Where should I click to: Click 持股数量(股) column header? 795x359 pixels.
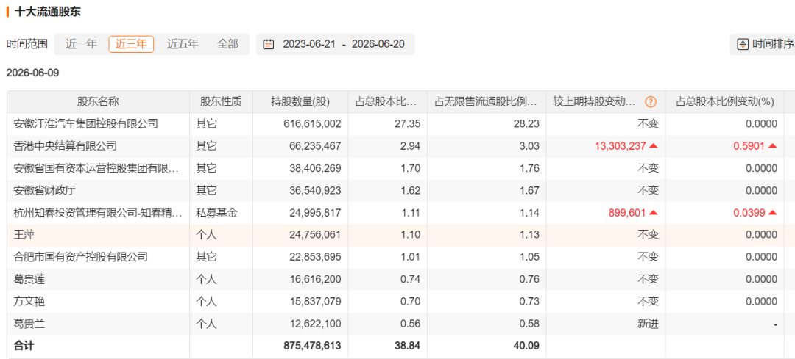[300, 101]
